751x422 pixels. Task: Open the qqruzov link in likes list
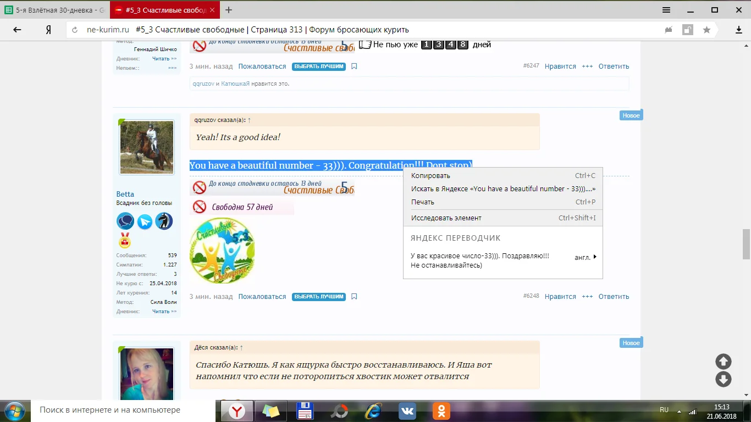pyautogui.click(x=203, y=84)
